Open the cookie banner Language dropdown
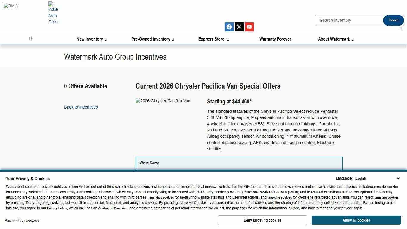 point(377,178)
